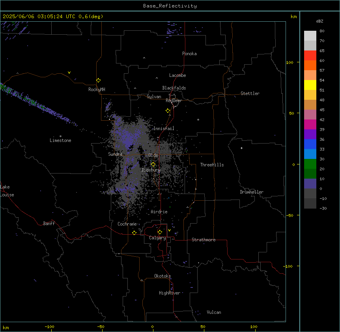Viewport: 340px width, 332px height.
Task: Click the Blackfalds city label
Action: [174, 88]
